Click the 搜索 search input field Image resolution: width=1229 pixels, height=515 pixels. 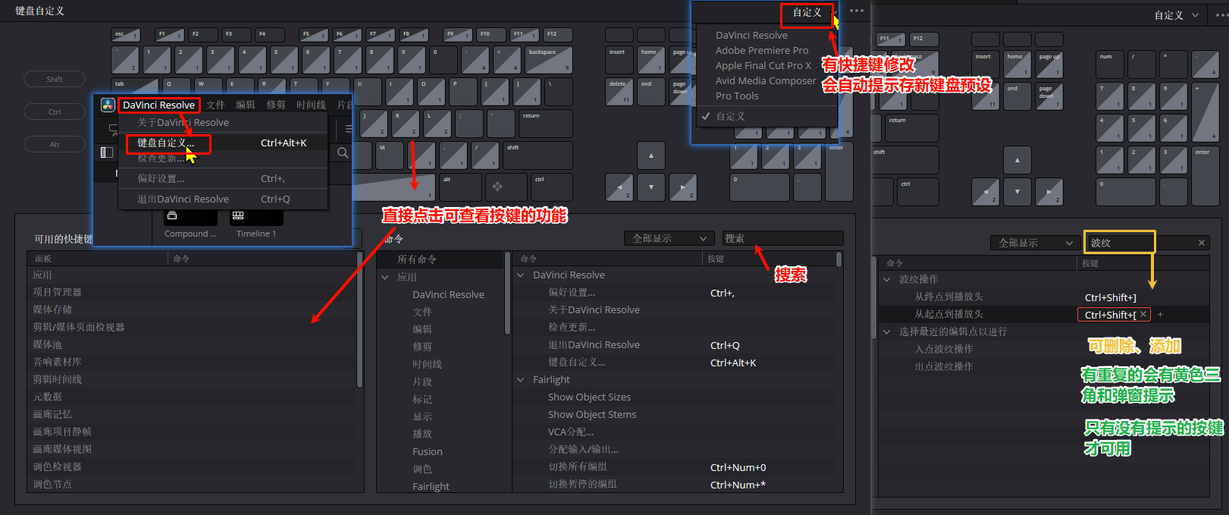click(x=782, y=238)
